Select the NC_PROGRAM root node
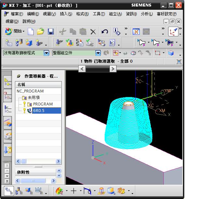This screenshot has width=221, height=199. click(x=30, y=91)
